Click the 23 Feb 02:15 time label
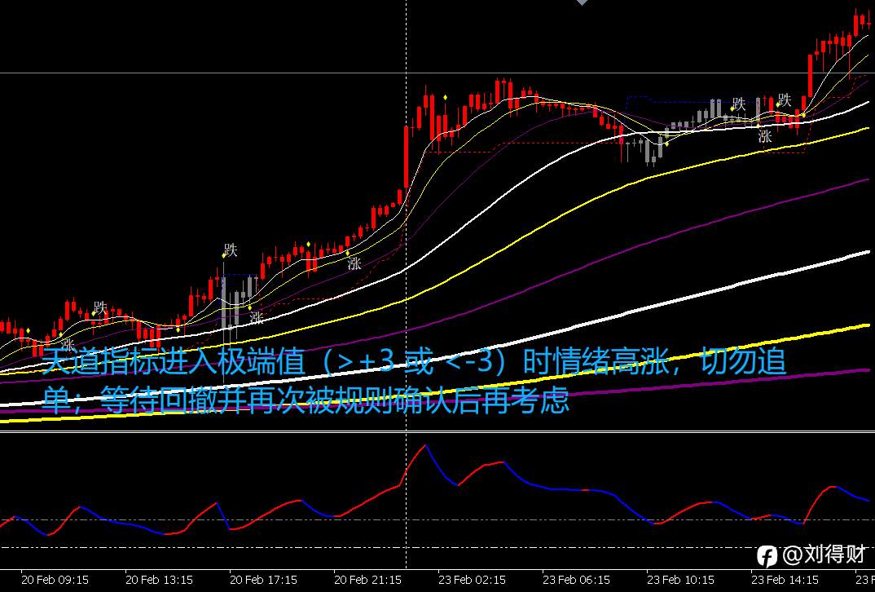875x592 pixels. (x=472, y=580)
